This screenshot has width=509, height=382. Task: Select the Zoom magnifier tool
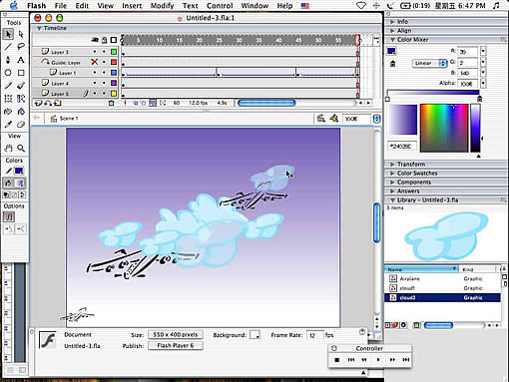click(x=21, y=148)
